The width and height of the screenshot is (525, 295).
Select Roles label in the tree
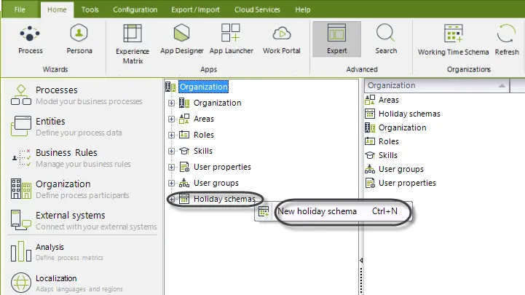click(x=204, y=135)
